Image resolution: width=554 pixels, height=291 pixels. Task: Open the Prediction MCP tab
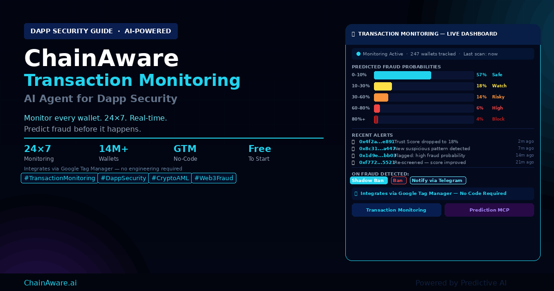point(489,210)
